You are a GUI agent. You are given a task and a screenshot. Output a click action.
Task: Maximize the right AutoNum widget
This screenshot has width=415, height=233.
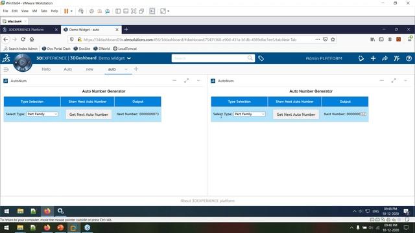point(394,80)
